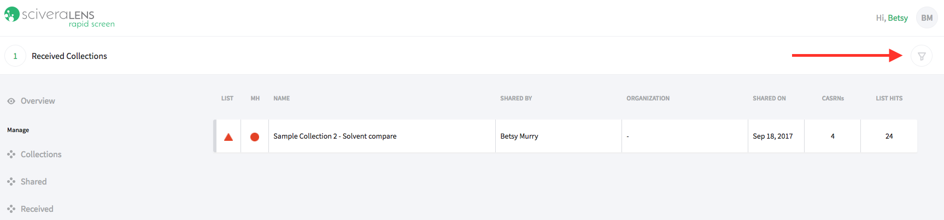Sort by the CASRNs column header
Image resolution: width=944 pixels, height=220 pixels.
click(x=832, y=98)
